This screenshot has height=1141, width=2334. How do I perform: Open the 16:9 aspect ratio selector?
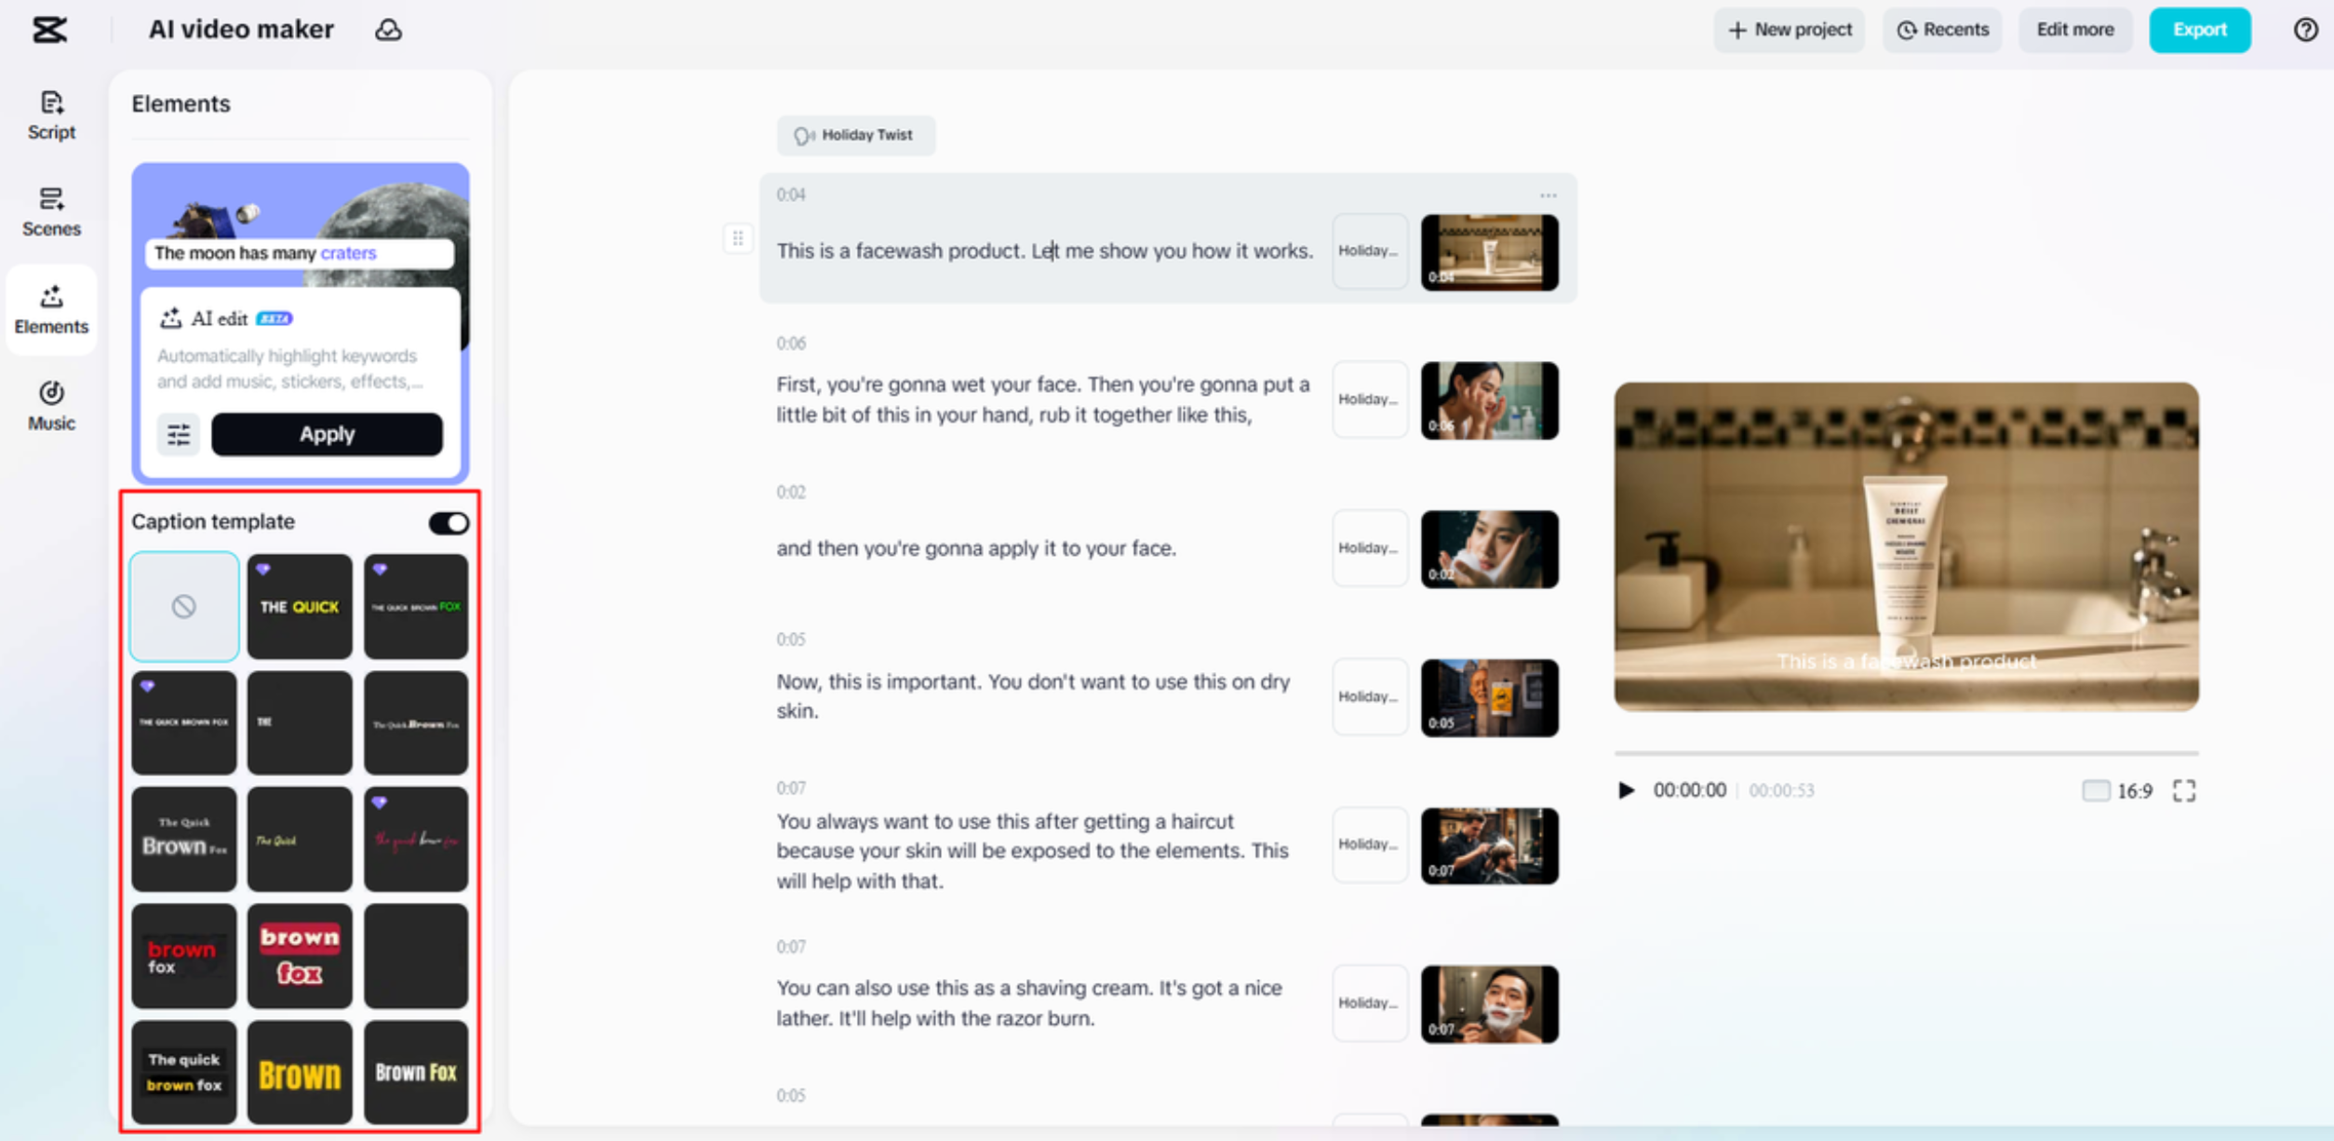pos(2117,790)
